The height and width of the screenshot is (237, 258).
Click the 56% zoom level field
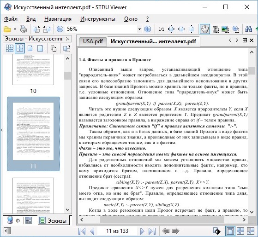[x=101, y=29]
